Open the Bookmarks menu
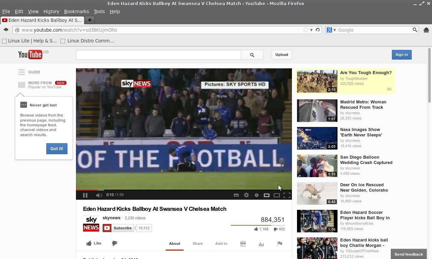 point(77,11)
